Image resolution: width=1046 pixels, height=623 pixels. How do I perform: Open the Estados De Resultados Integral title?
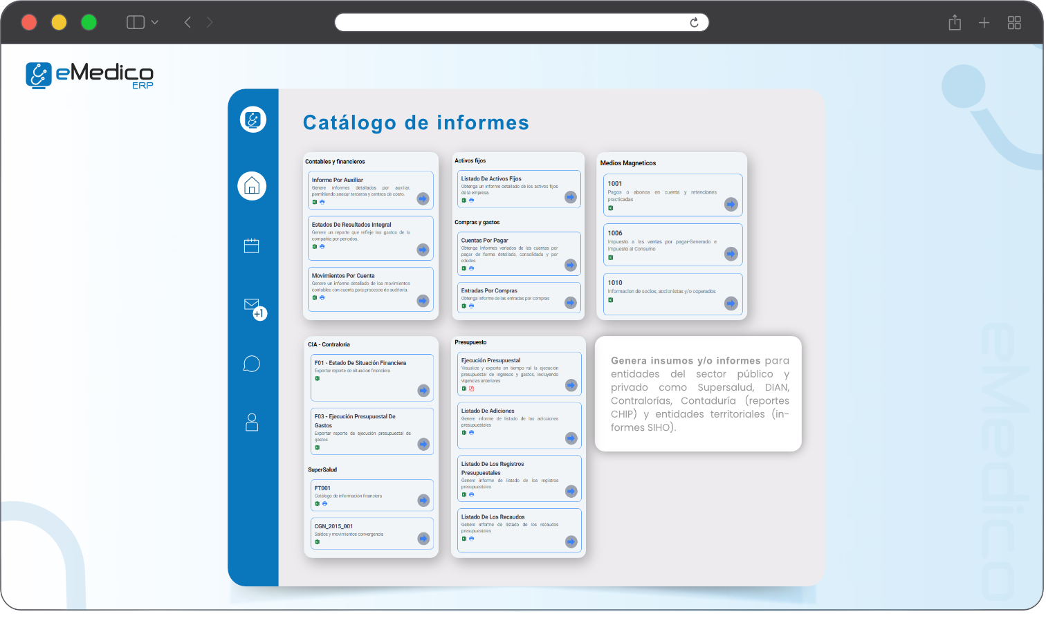coord(351,225)
